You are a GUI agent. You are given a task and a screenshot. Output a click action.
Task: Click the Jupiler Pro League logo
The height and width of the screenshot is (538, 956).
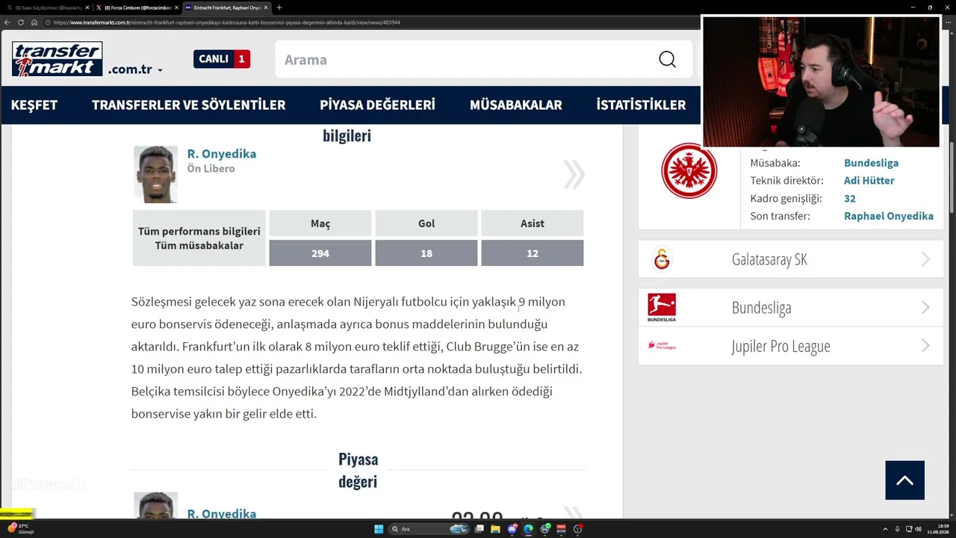662,345
